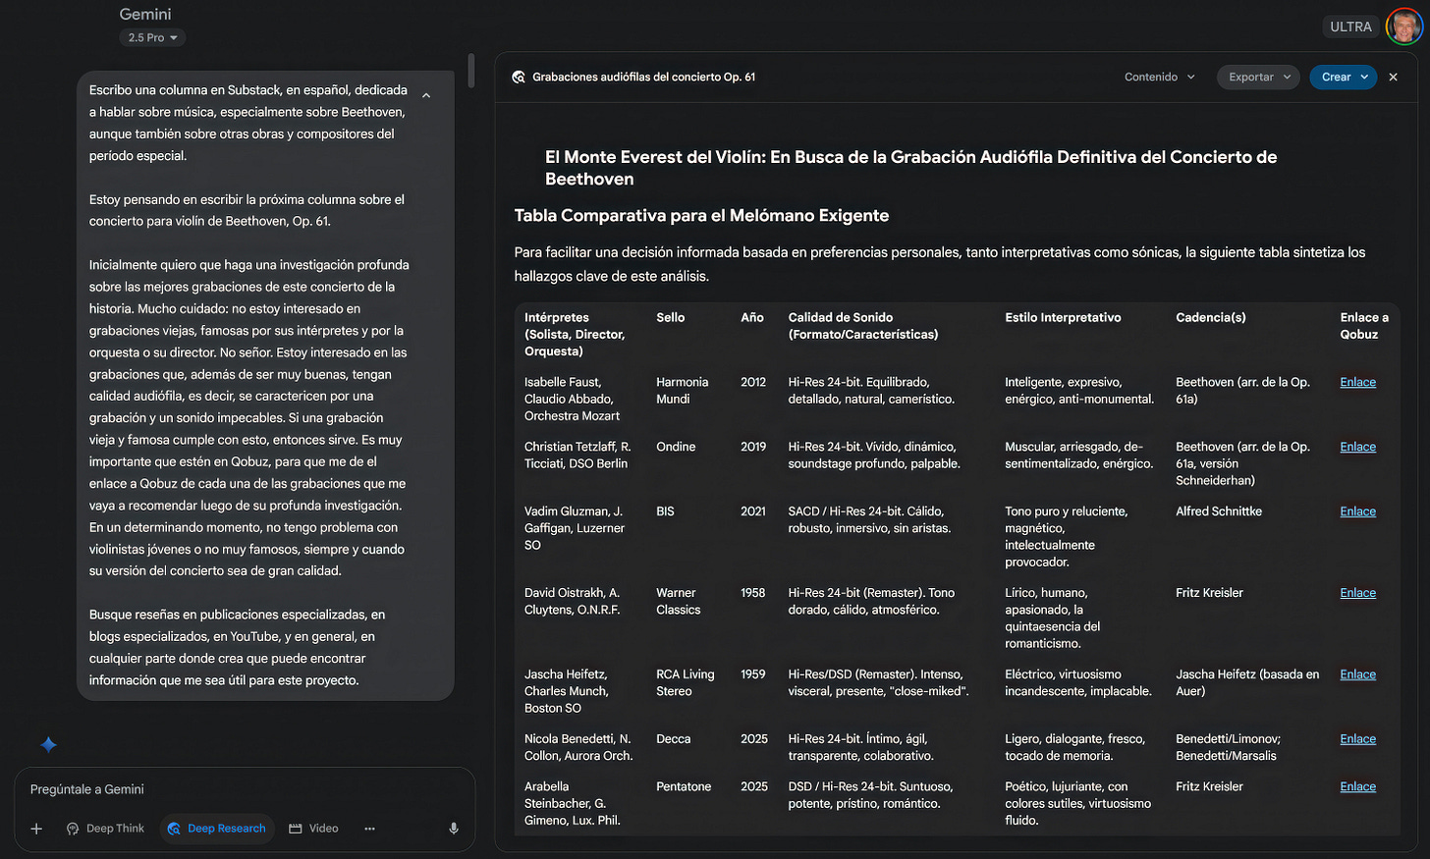Viewport: 1430px width, 859px height.
Task: Open the Contenido dropdown
Action: (1160, 77)
